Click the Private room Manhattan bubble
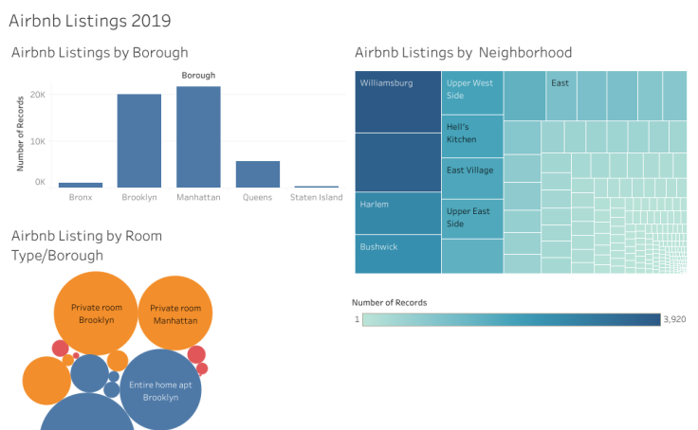Viewport: 698px width, 430px height. [x=175, y=314]
